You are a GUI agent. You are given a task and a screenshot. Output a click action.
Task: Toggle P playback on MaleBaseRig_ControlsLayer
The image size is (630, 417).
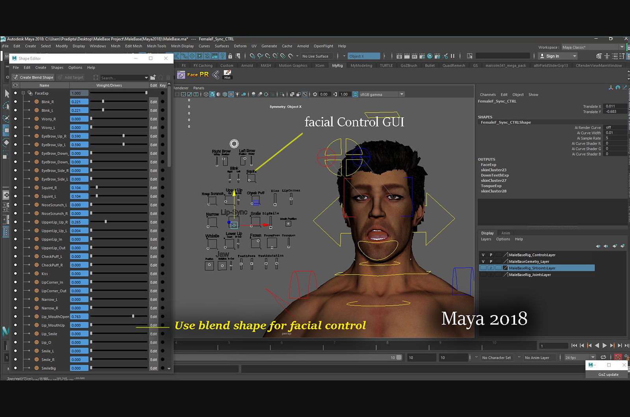tap(491, 255)
